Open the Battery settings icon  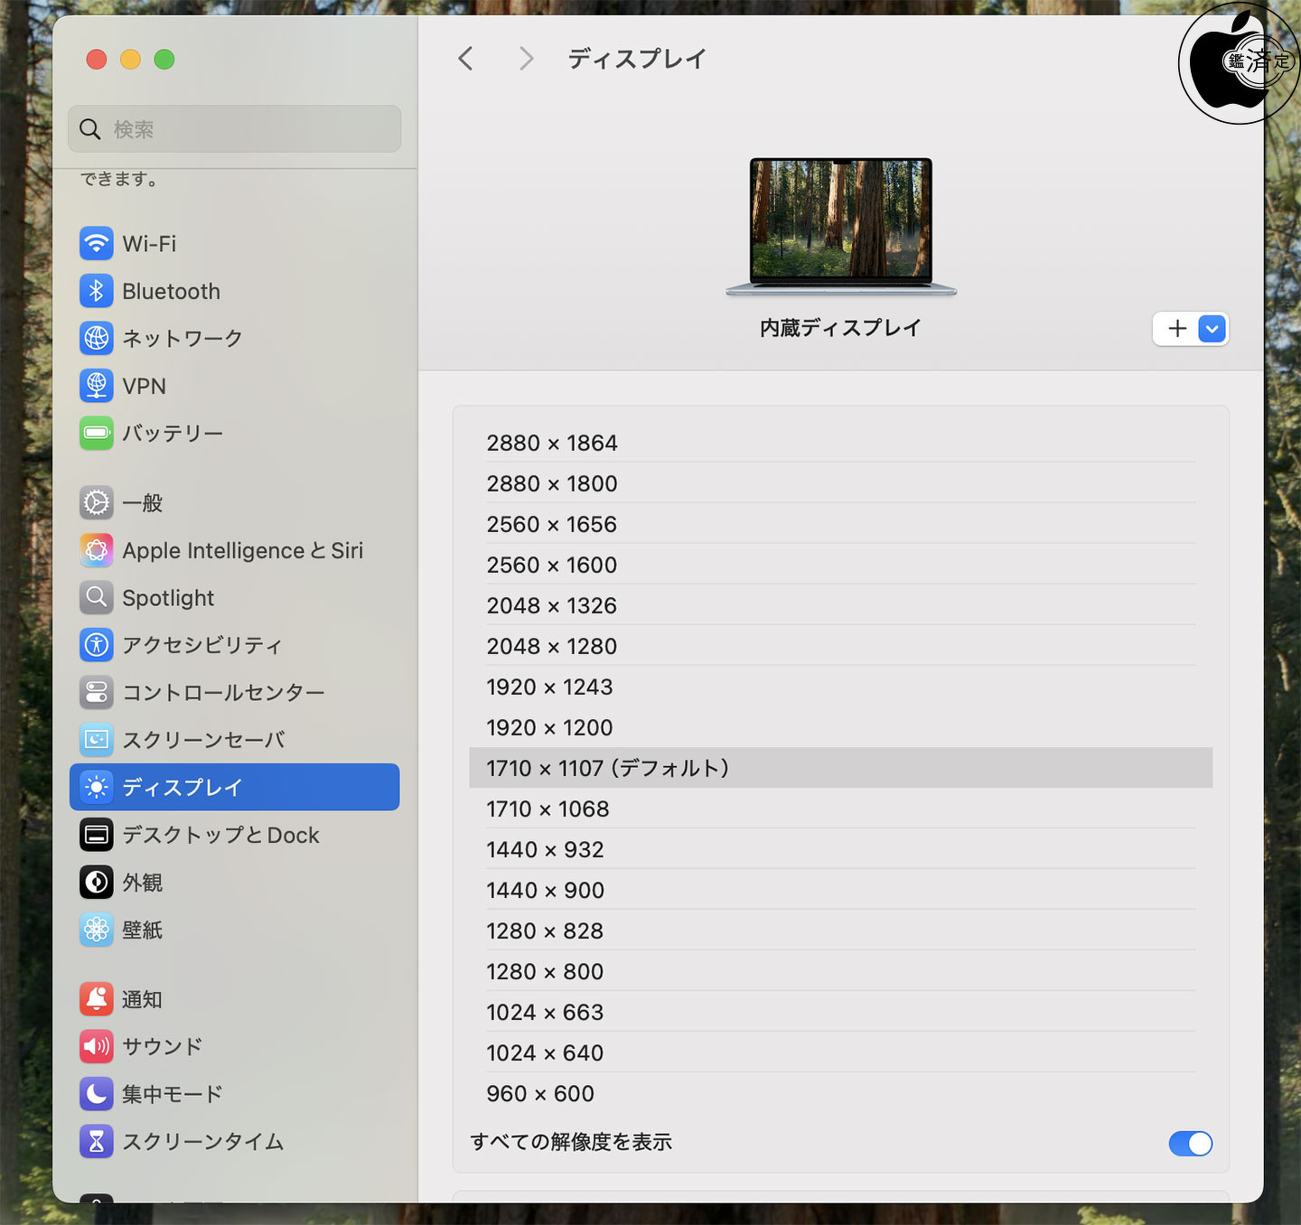[97, 433]
